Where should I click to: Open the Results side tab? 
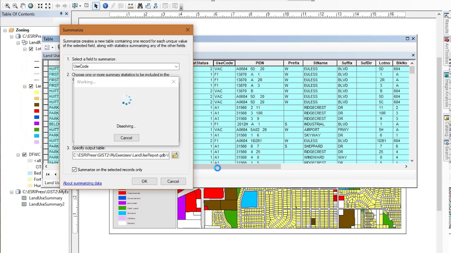click(447, 25)
